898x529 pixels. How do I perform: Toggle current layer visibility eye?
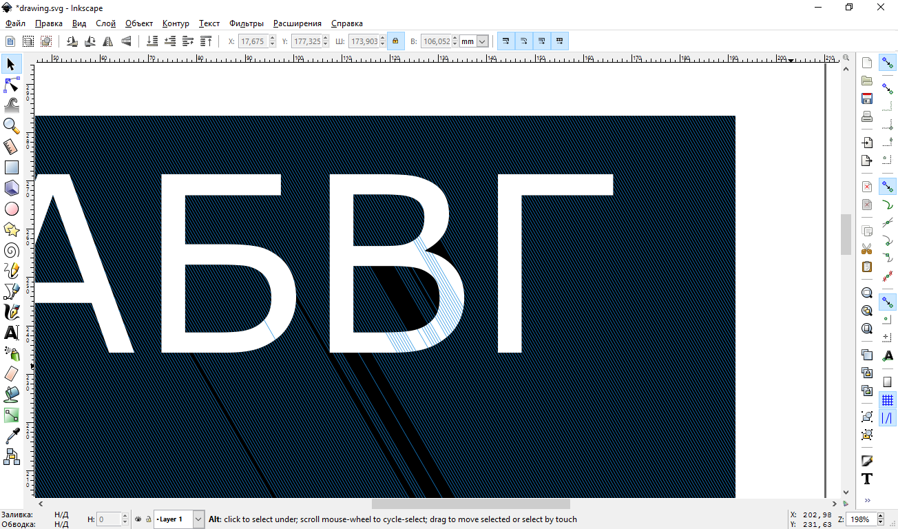(x=138, y=519)
